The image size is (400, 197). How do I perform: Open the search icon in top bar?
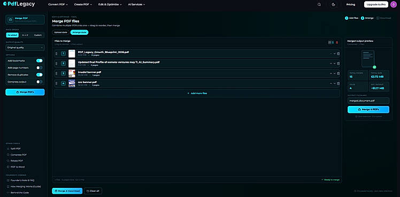coord(319,4)
